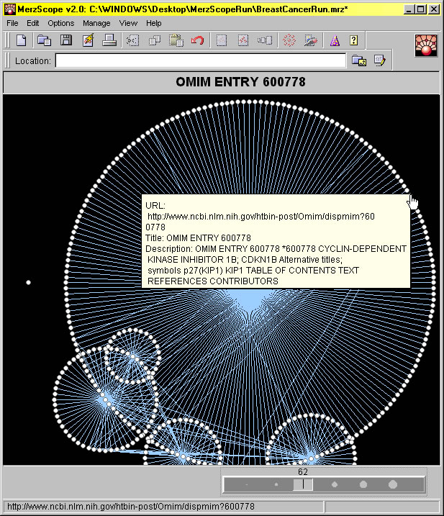Click the browse folder icon beside Location

coord(358,61)
